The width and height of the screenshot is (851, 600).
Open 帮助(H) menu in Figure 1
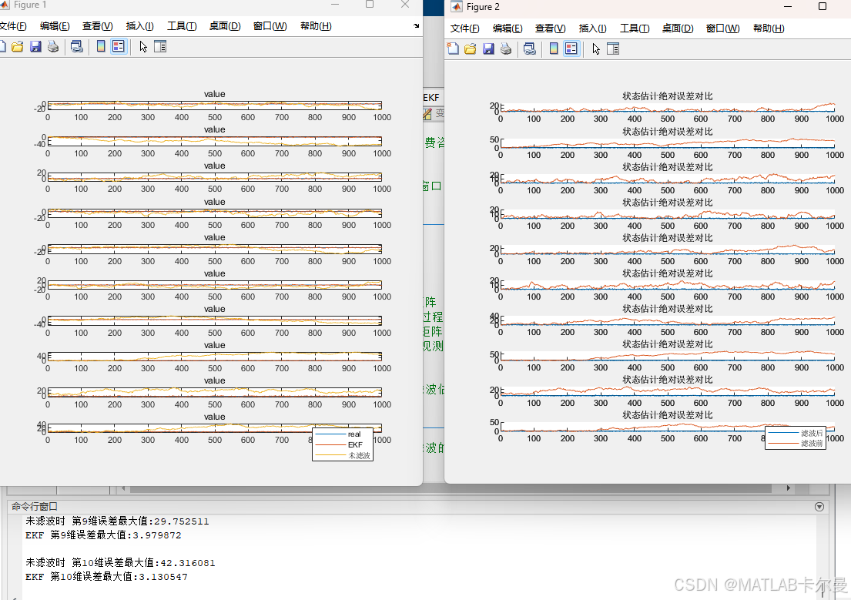316,26
